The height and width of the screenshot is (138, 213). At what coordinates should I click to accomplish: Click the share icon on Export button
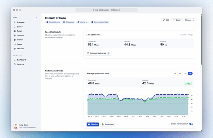(174, 20)
